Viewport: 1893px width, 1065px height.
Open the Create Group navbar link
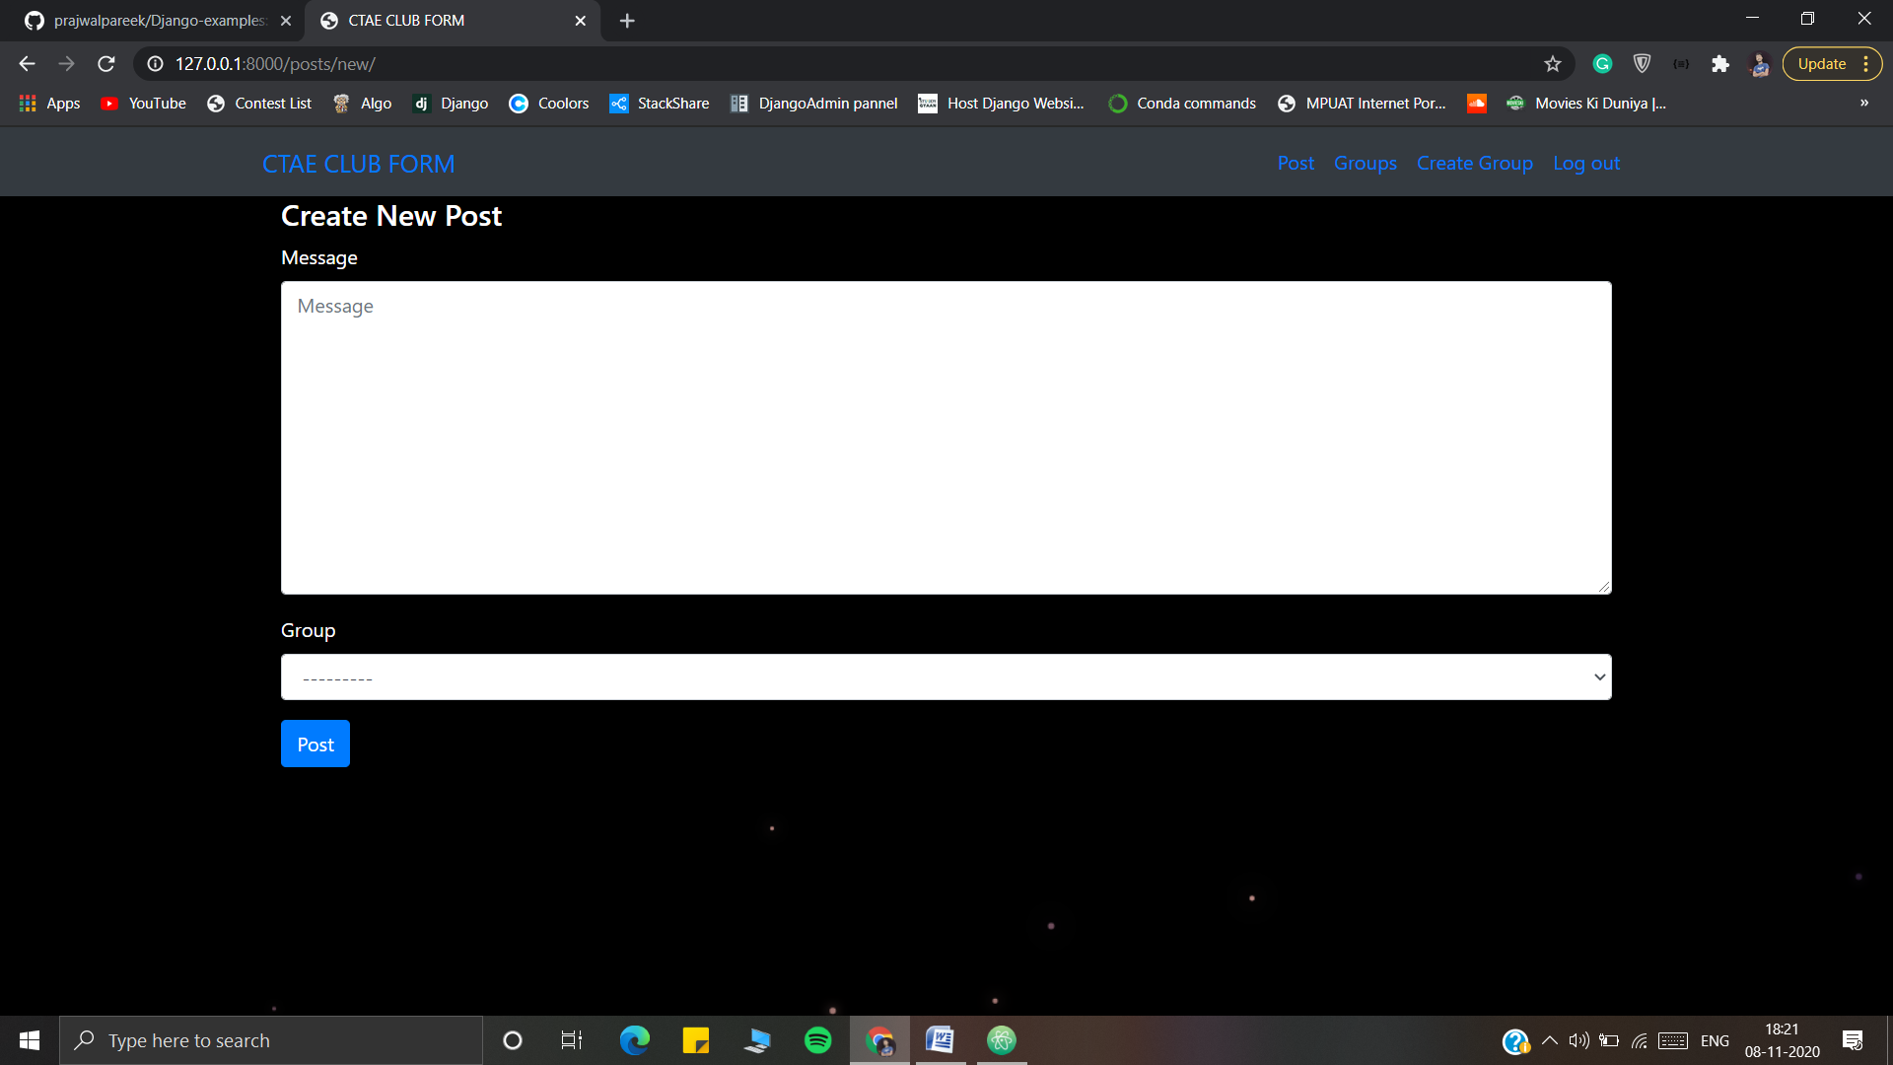click(x=1474, y=164)
